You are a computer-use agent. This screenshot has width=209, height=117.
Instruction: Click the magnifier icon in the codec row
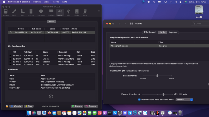pyautogui.click(x=11, y=32)
